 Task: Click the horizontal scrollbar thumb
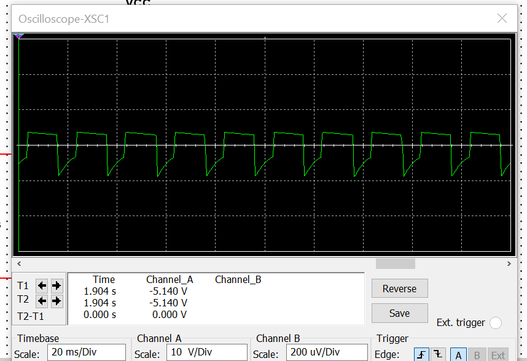[x=396, y=264]
